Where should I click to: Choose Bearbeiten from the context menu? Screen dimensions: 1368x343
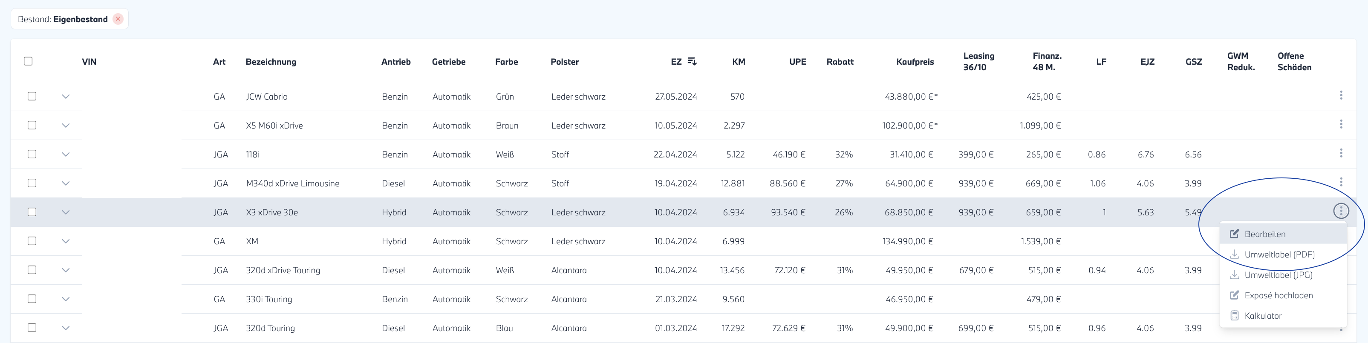tap(1264, 234)
